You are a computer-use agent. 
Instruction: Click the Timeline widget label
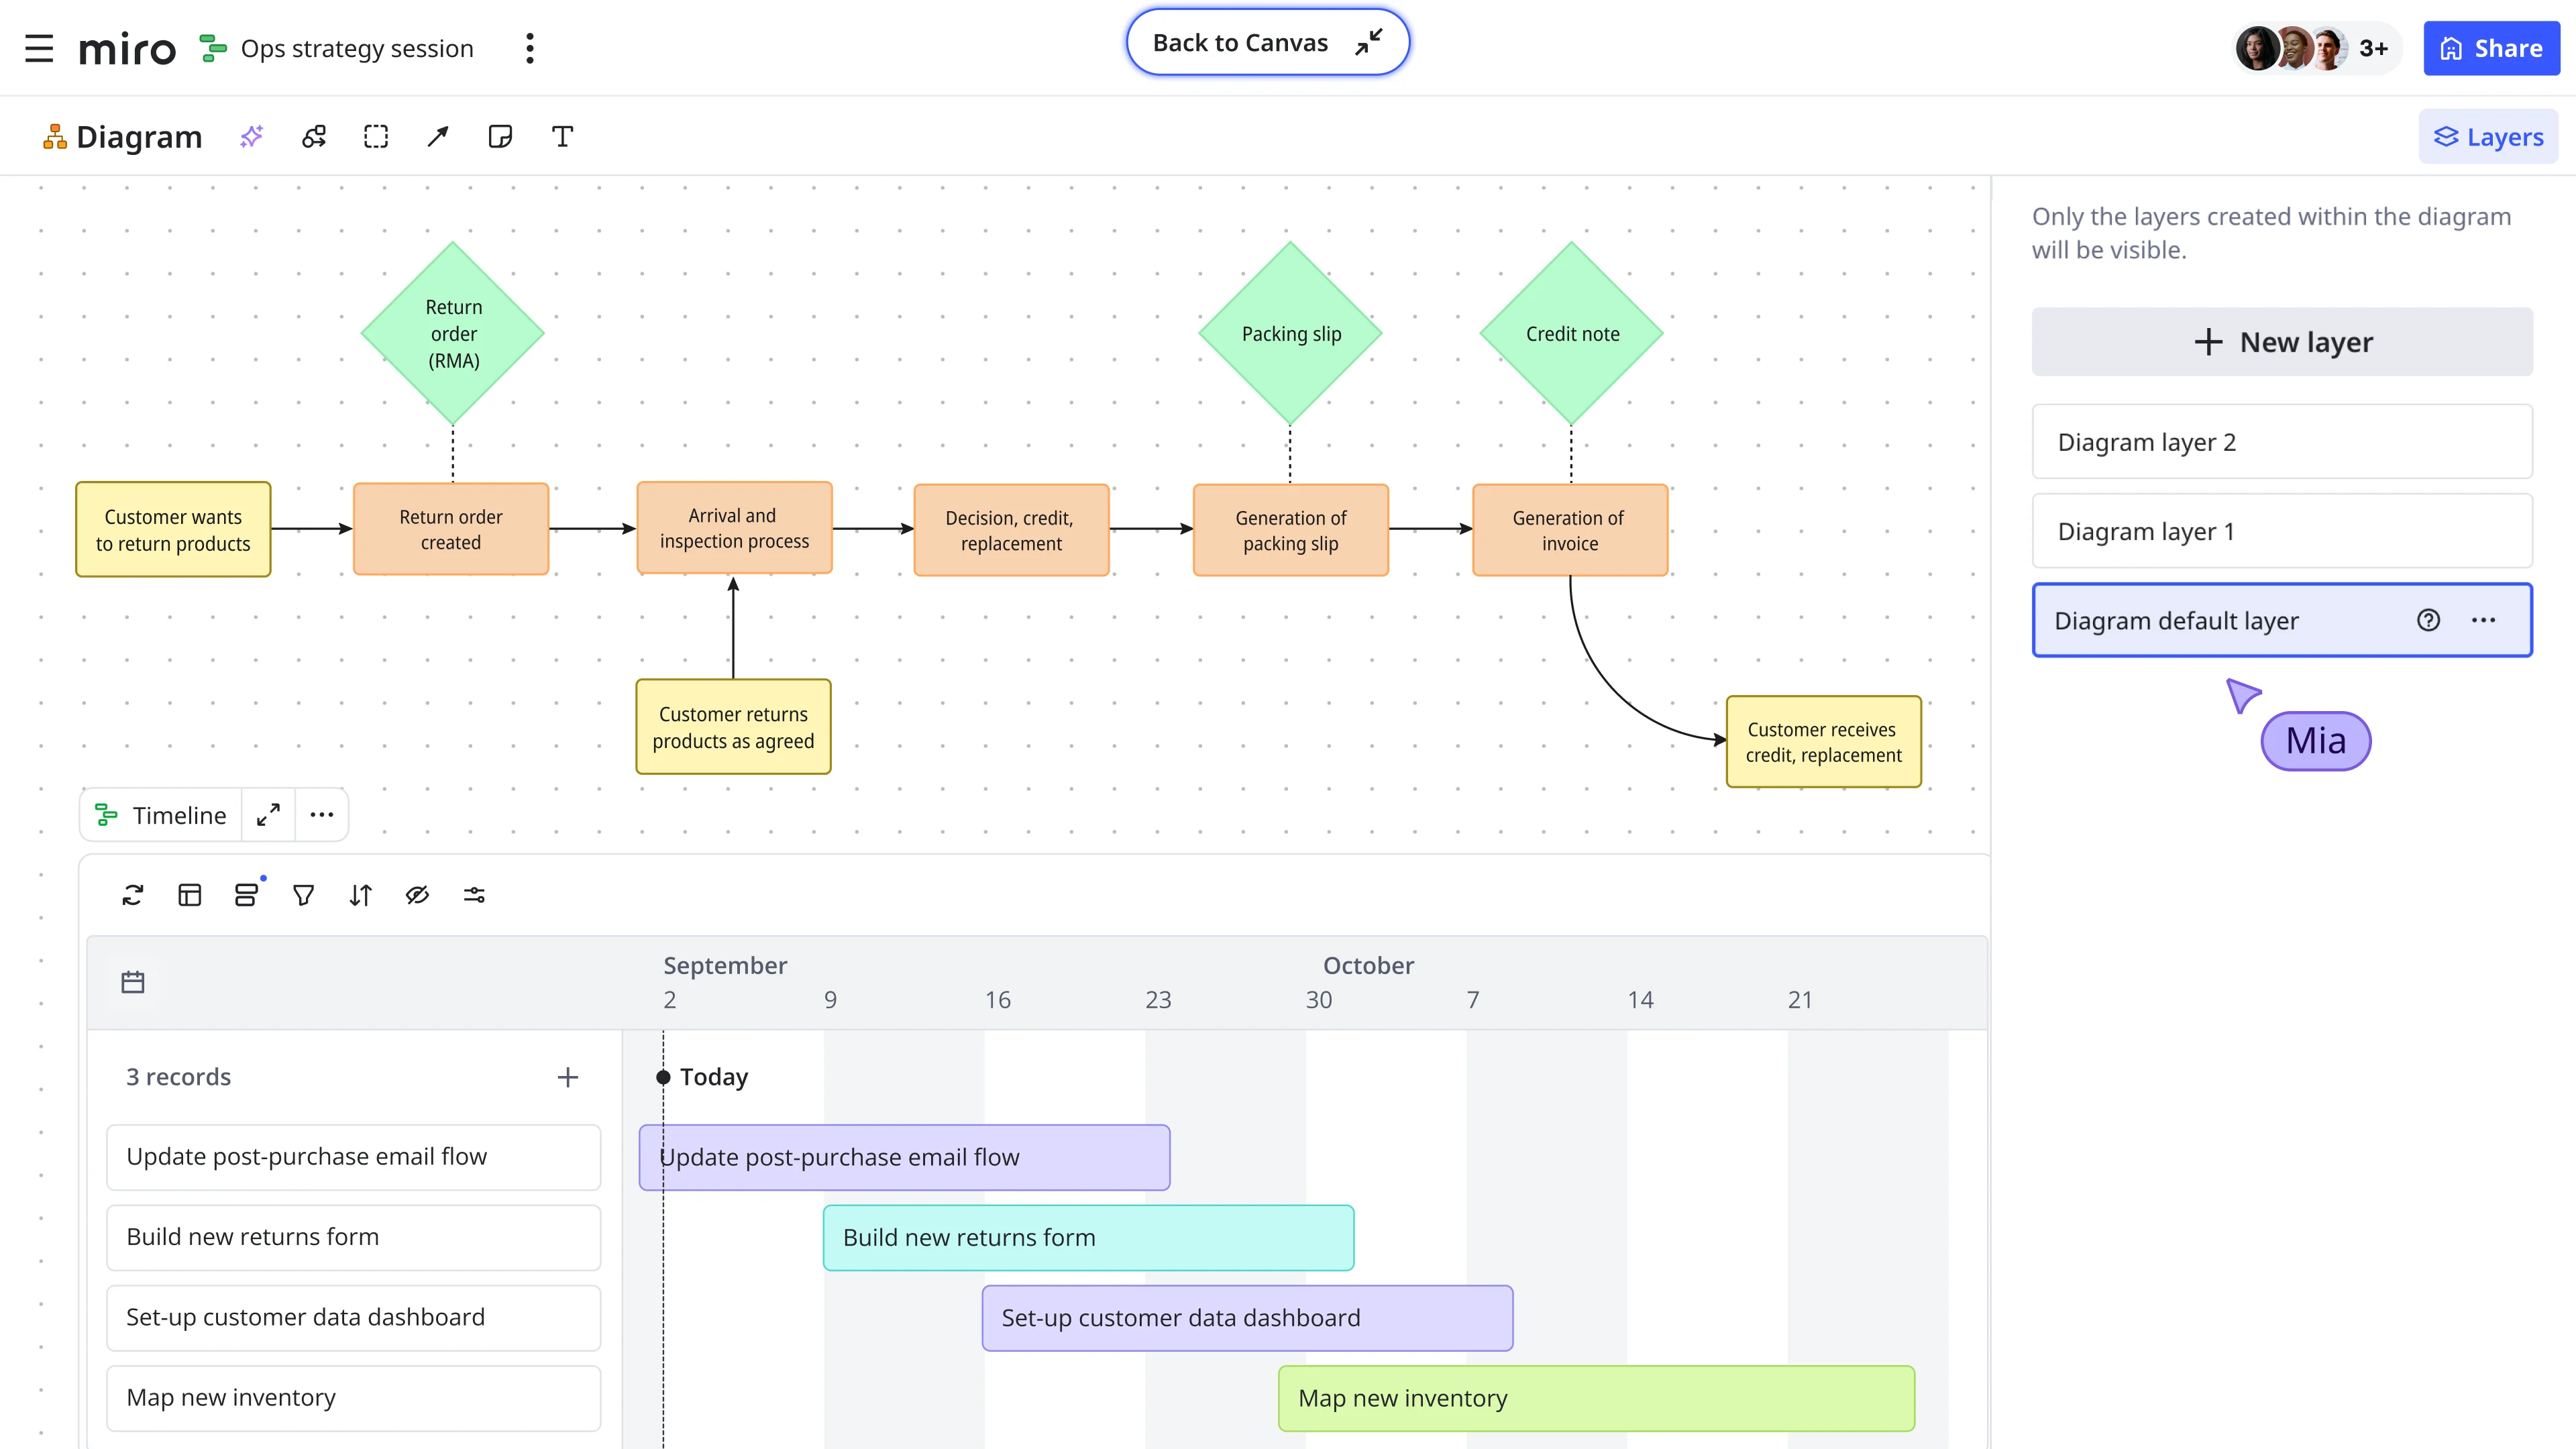pos(161,815)
